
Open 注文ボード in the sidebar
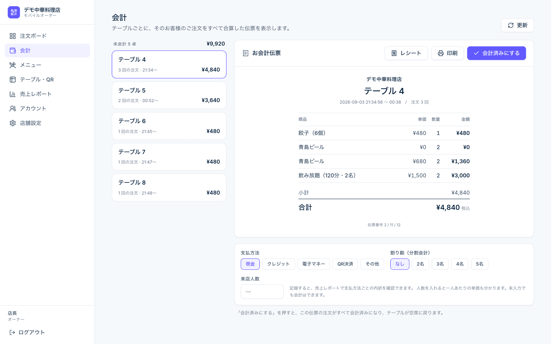48,36
